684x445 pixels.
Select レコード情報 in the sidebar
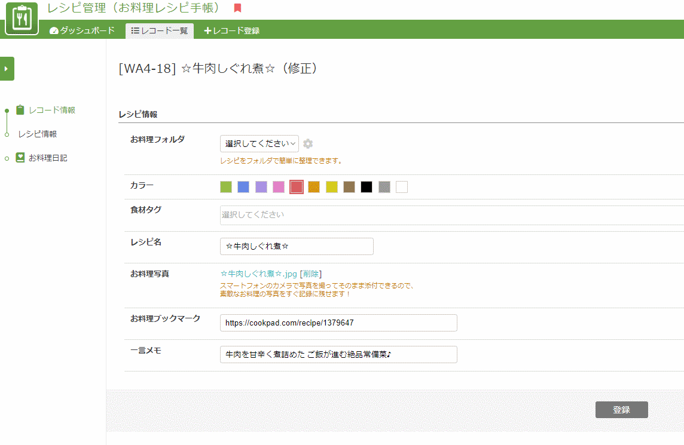(52, 111)
